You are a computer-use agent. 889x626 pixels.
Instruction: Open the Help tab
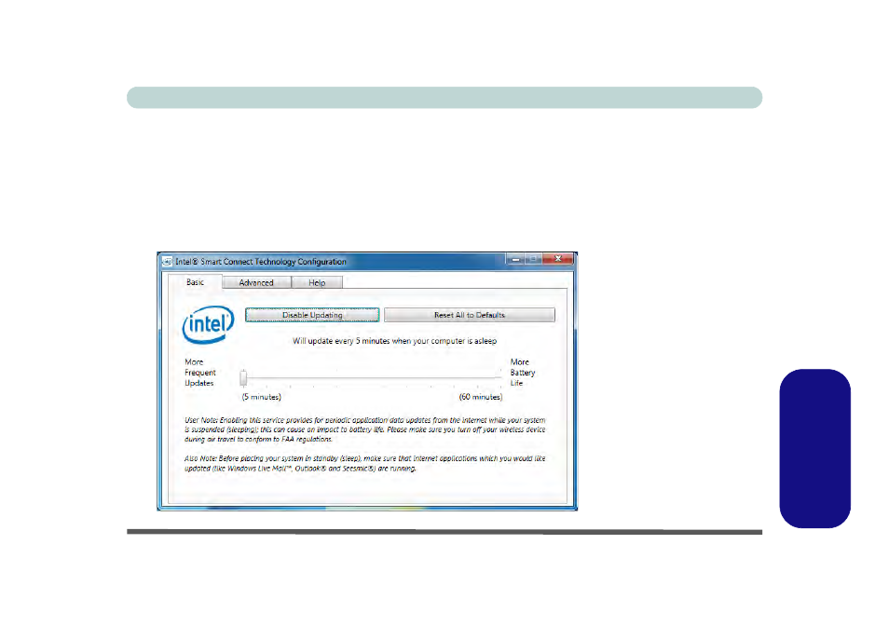point(317,282)
